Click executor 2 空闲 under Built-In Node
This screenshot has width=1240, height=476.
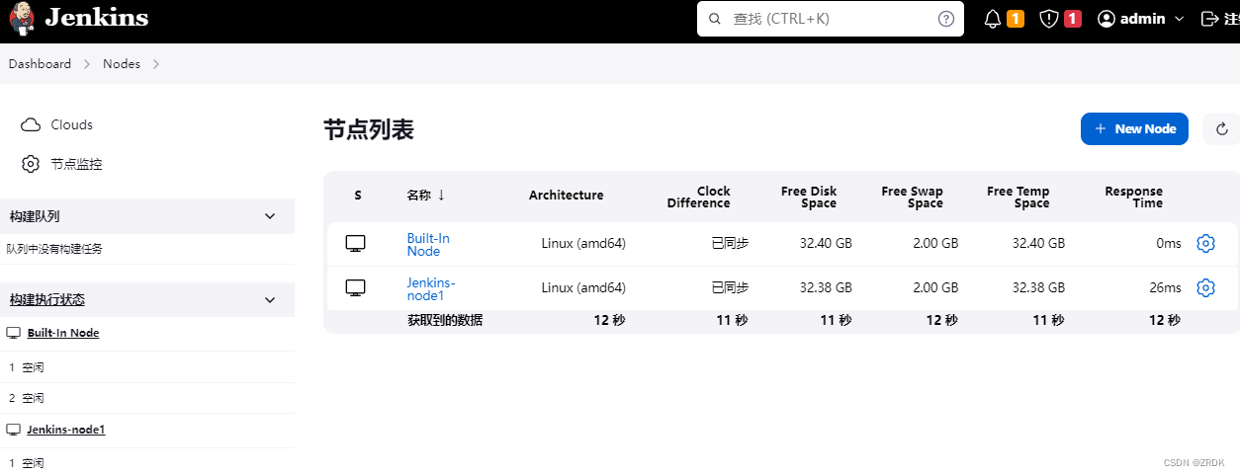pyautogui.click(x=27, y=398)
